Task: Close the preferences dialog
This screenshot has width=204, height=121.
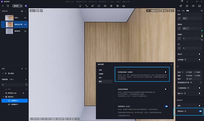Action: coord(171,64)
